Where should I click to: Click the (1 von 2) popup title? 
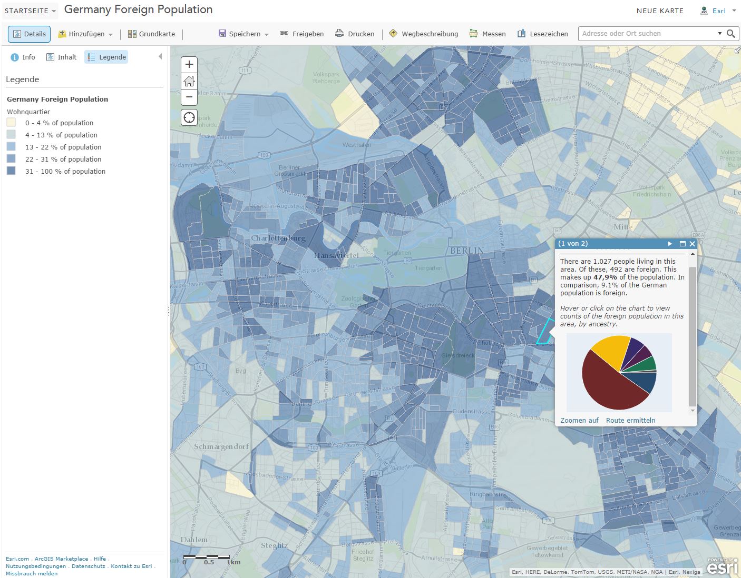coord(573,244)
